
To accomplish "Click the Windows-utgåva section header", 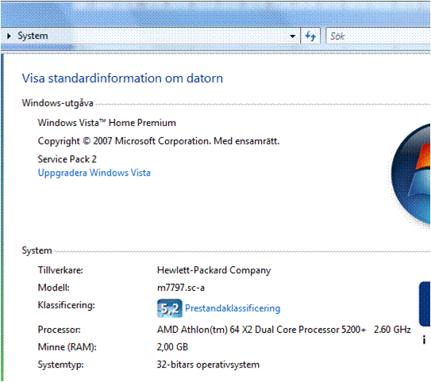I will point(58,103).
